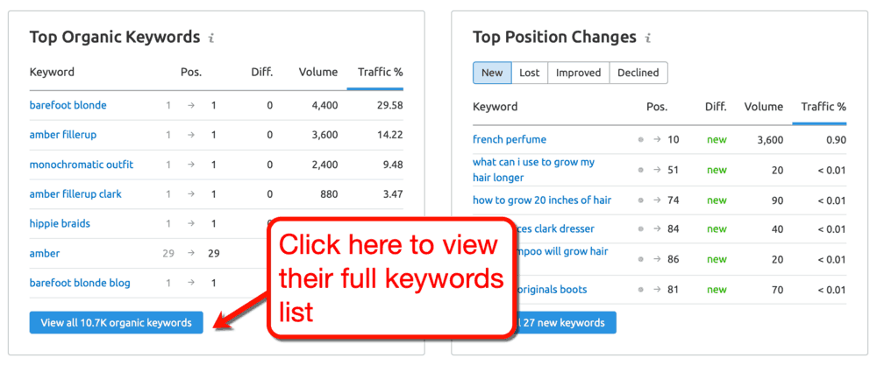
Task: Click the 14.22 traffic value for amber fillerup
Action: (390, 135)
